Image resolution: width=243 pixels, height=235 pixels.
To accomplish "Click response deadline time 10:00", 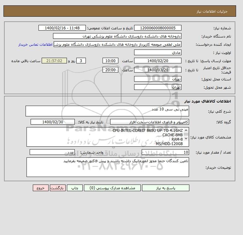I will [110, 61].
